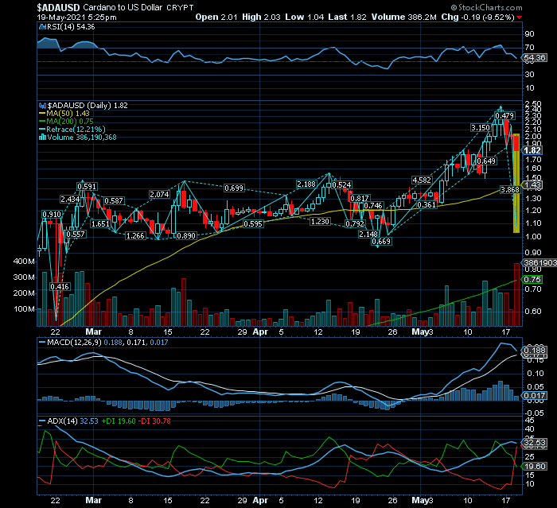The image size is (557, 508).
Task: Click the 32.53 ADX axis tag
Action: tap(535, 442)
